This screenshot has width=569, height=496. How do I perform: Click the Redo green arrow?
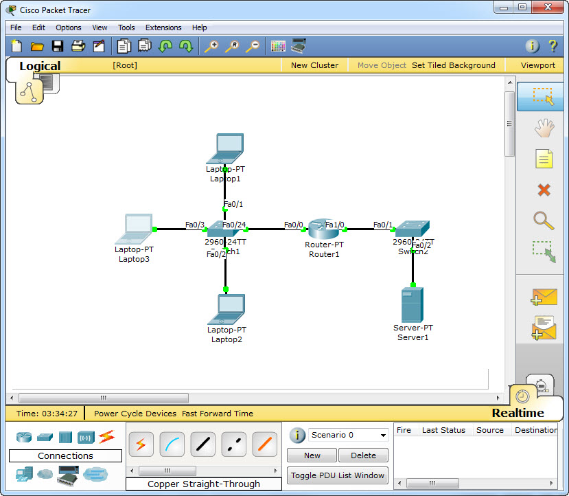coord(186,46)
